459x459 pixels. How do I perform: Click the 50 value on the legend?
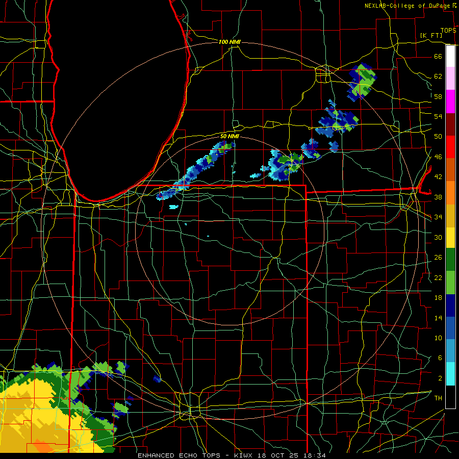pyautogui.click(x=438, y=136)
